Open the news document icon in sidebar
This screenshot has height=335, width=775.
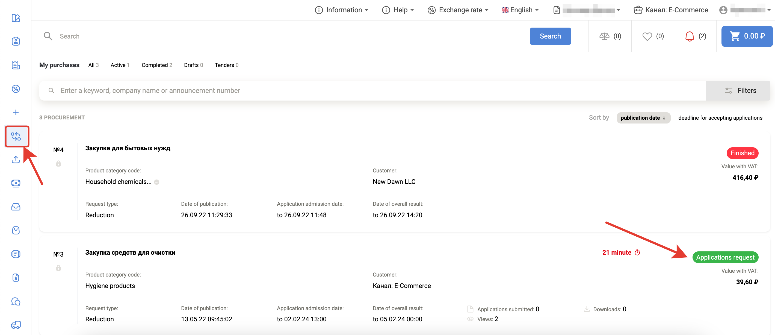point(16,254)
